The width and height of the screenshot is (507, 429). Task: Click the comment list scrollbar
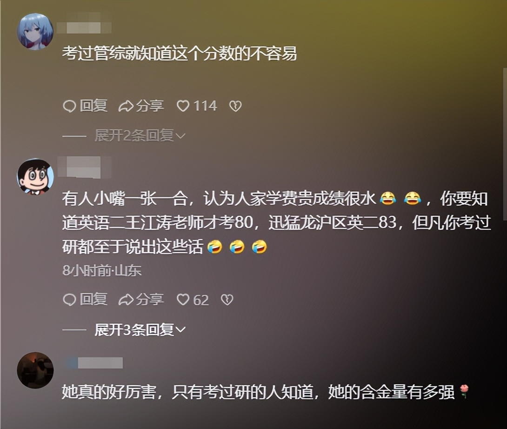pyautogui.click(x=505, y=144)
